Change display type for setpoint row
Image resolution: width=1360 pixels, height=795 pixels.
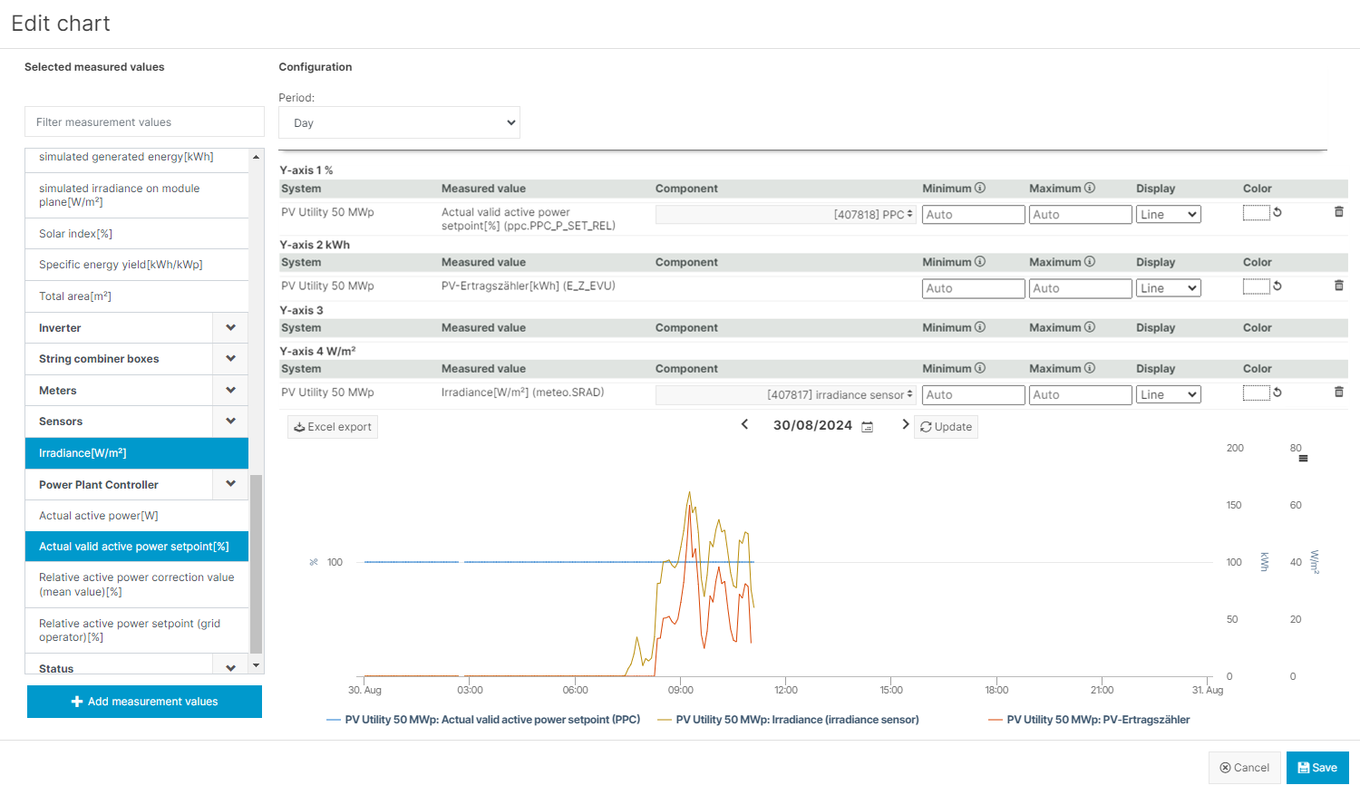[1168, 215]
